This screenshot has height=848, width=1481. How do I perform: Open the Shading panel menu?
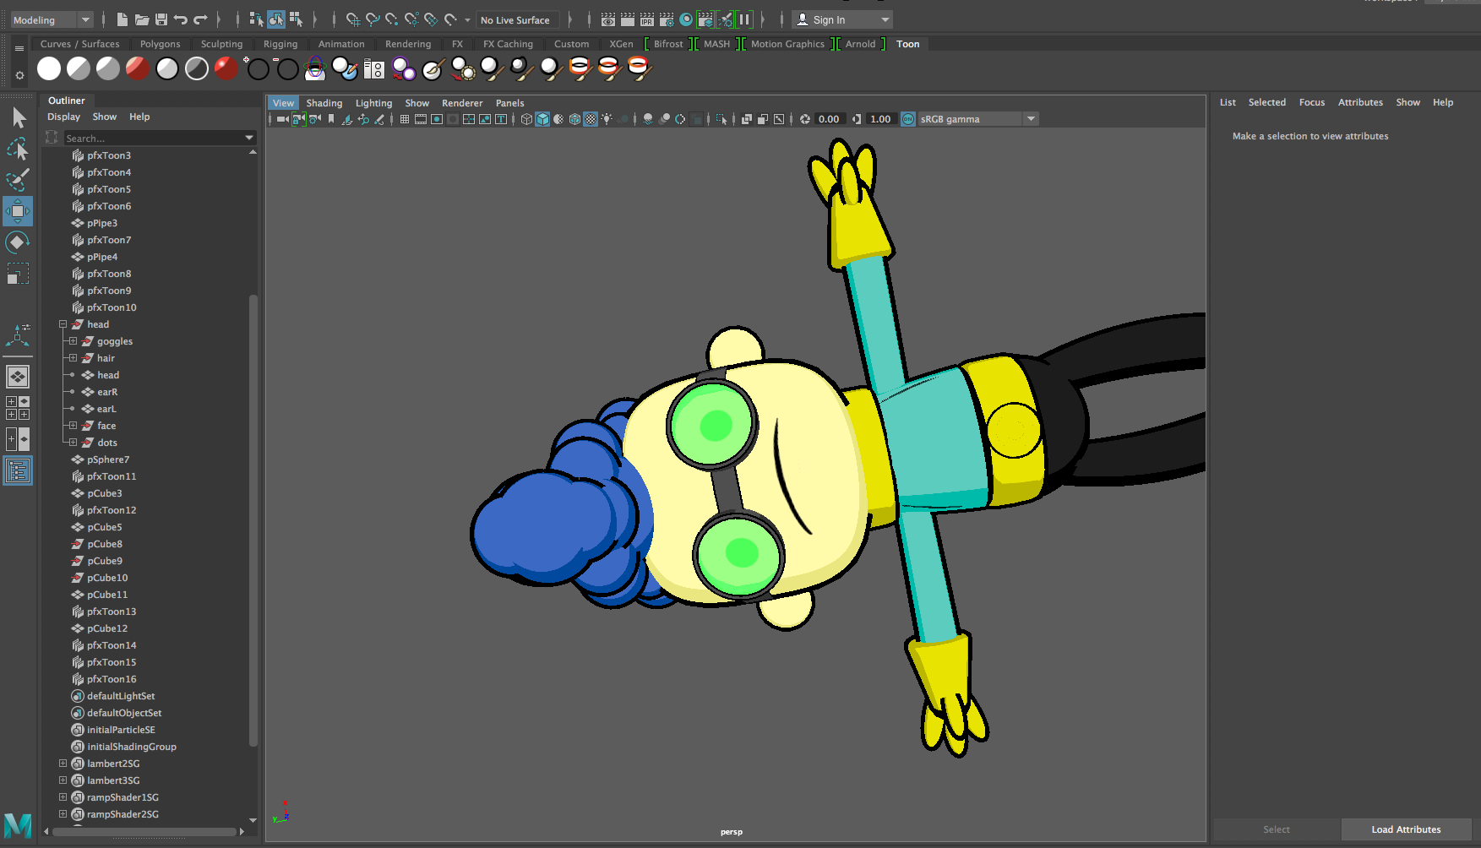click(324, 103)
